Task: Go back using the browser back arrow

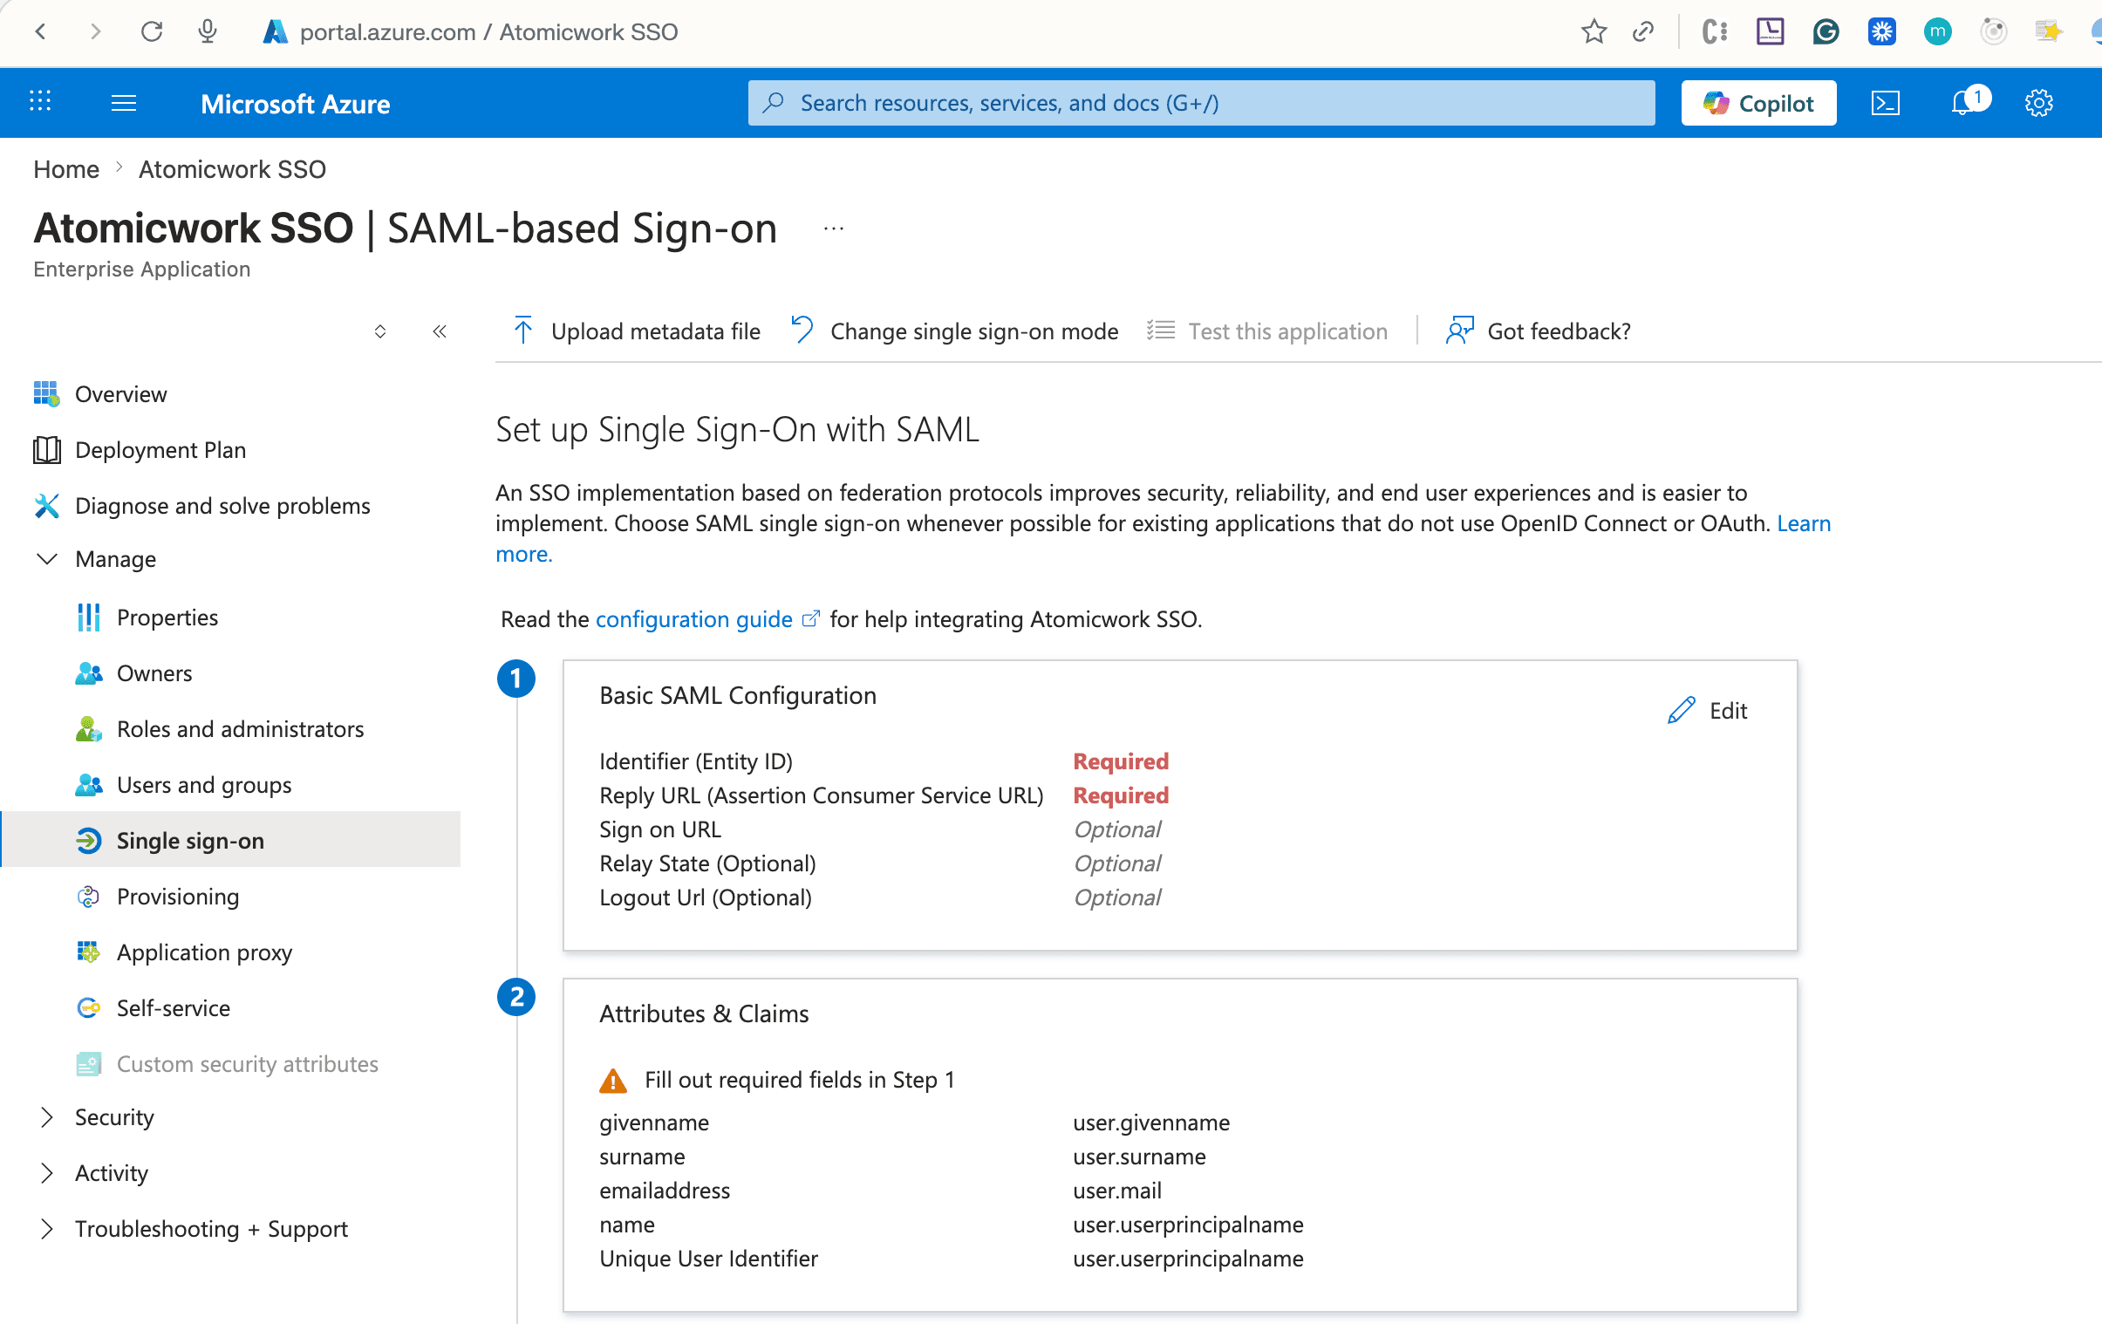Action: tap(41, 32)
